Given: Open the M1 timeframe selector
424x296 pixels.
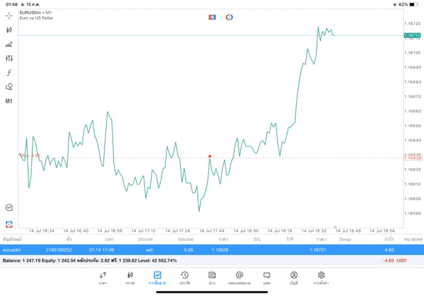Looking at the screenshot, I should [9, 101].
